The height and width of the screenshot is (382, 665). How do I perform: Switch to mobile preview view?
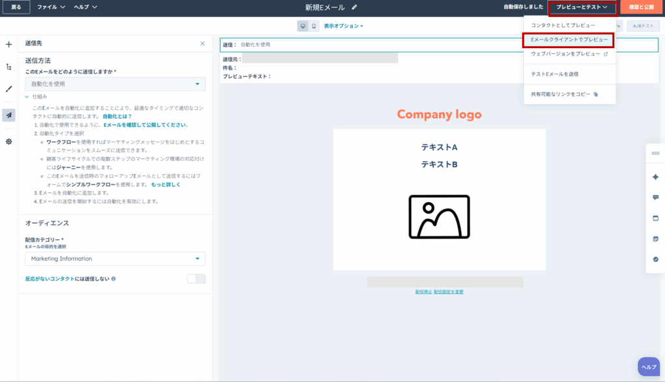[314, 26]
